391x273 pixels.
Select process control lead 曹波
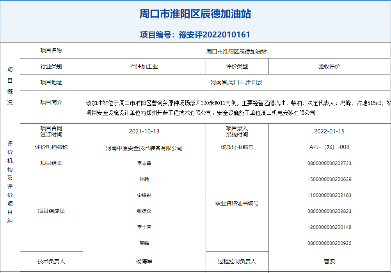pyautogui.click(x=329, y=261)
